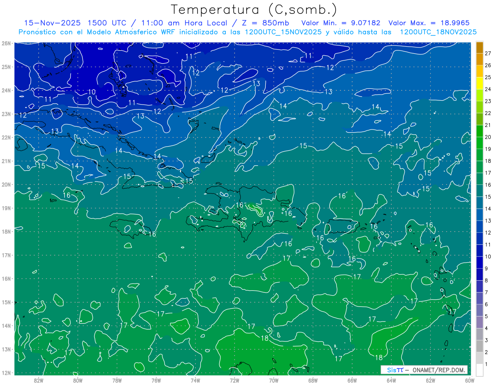Click the '22N' latitude axis label
499x386 pixels.
(6, 137)
